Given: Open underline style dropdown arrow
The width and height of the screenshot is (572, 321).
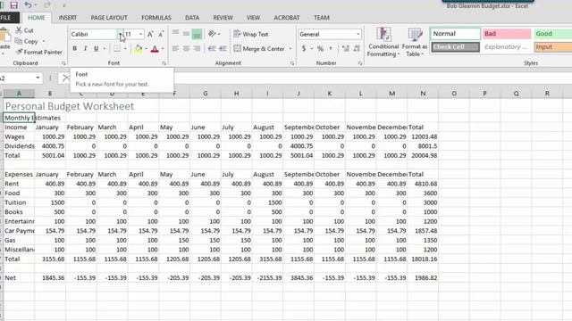Looking at the screenshot, I should 105,49.
